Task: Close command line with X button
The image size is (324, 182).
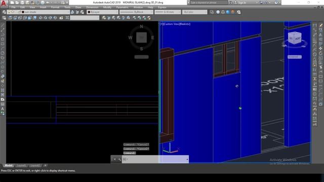Action: point(115,159)
